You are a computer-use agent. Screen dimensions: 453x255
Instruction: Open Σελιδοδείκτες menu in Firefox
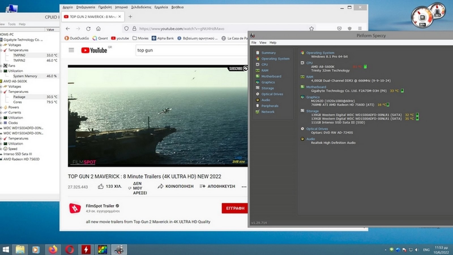click(141, 7)
